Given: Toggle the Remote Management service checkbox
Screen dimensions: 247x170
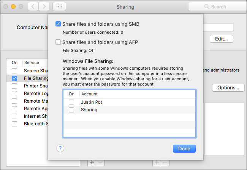Looking at the screenshot, I should [14, 101].
